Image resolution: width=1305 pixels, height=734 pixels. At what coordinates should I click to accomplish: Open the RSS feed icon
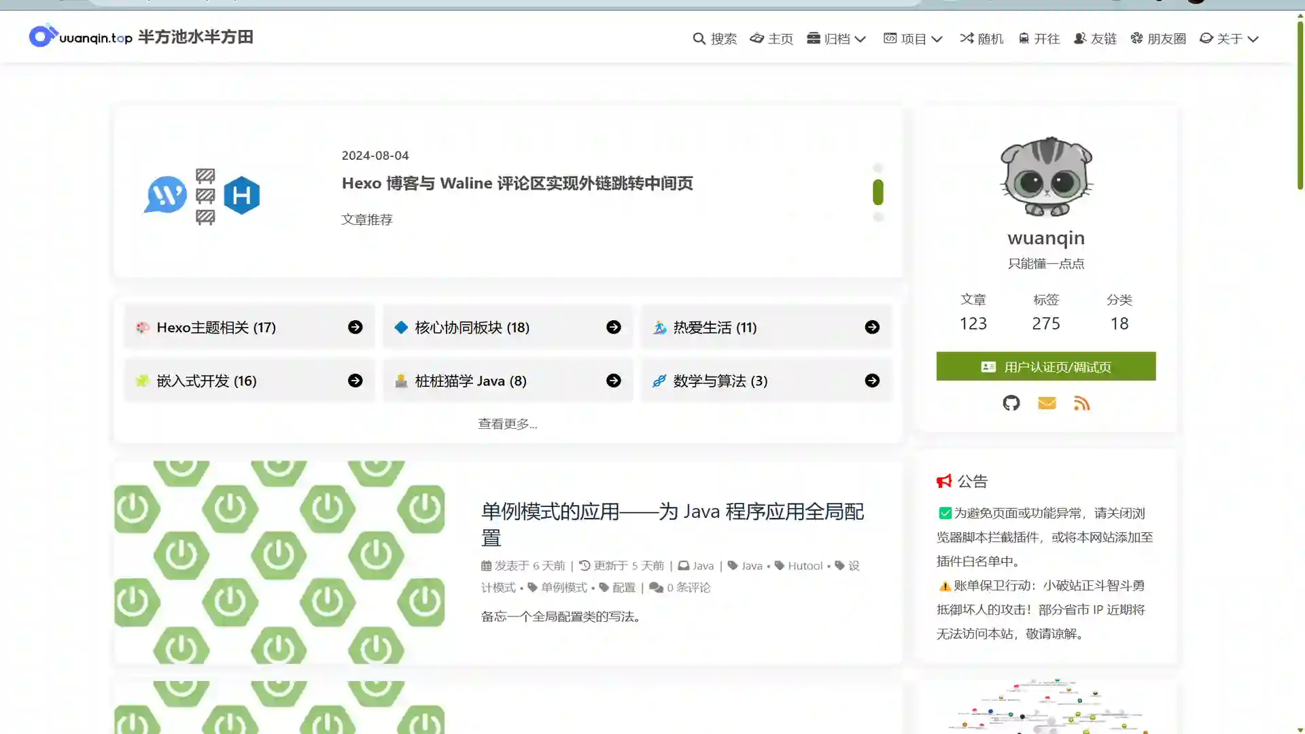point(1081,403)
